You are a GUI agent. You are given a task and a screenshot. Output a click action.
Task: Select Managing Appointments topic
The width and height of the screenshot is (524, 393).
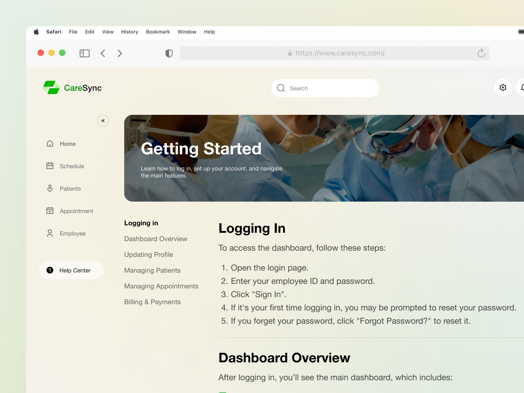point(161,286)
